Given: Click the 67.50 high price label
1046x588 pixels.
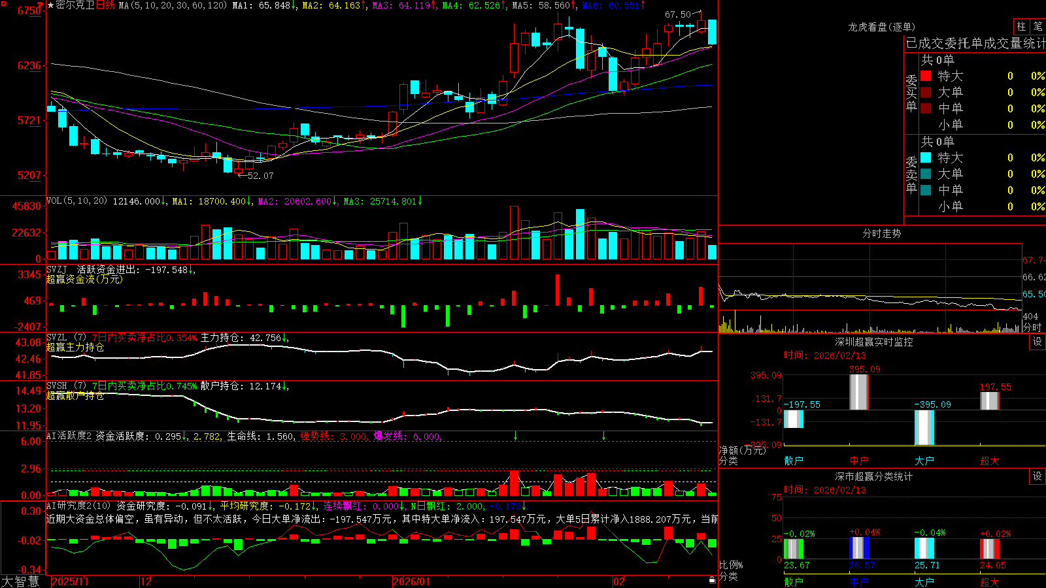Looking at the screenshot, I should tap(677, 14).
